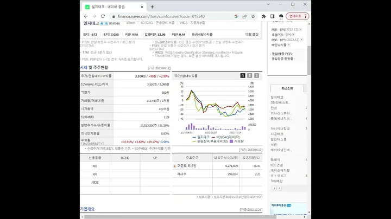Toggle the browser side panel

pyautogui.click(x=272, y=16)
